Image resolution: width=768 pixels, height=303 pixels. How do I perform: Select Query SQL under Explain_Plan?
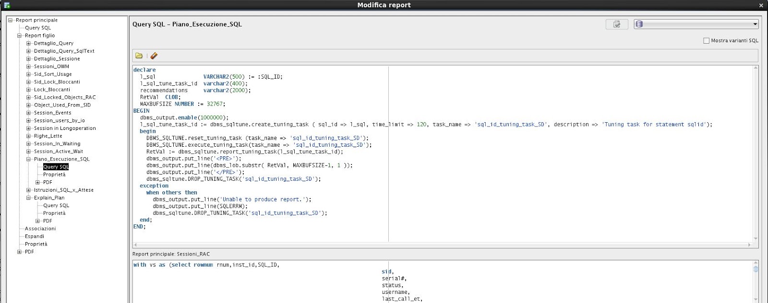tap(56, 205)
